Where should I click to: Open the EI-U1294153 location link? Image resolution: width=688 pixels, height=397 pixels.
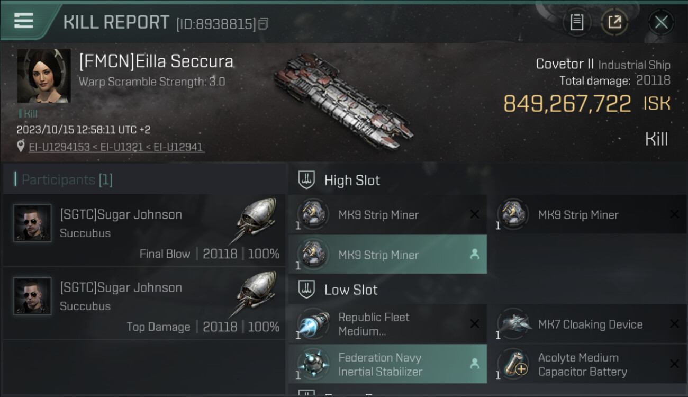59,147
